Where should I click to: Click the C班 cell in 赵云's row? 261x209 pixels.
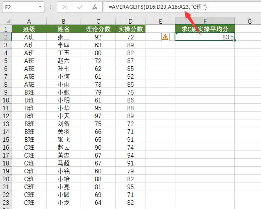pyautogui.click(x=29, y=147)
